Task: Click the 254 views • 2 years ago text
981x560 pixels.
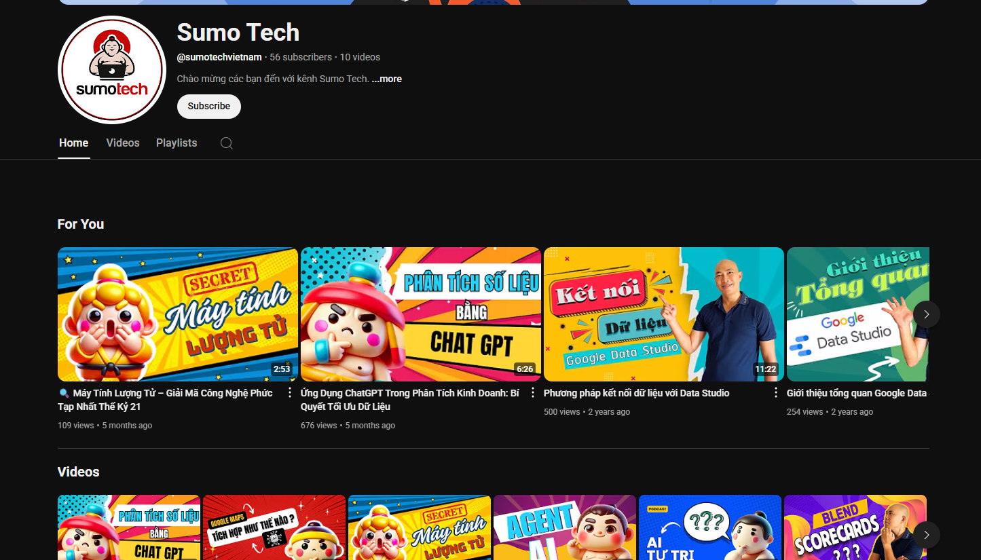Action: (x=830, y=412)
